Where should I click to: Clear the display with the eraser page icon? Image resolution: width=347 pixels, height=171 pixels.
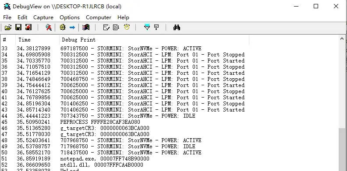[106, 28]
